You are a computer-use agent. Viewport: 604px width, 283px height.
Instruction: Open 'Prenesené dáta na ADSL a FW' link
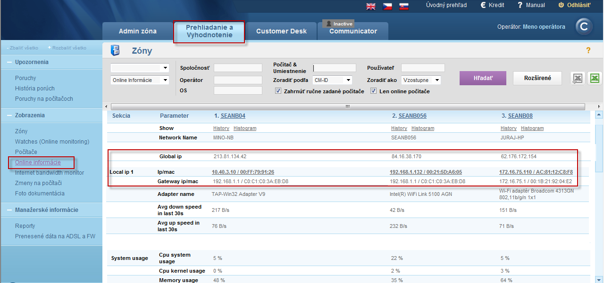coord(55,236)
